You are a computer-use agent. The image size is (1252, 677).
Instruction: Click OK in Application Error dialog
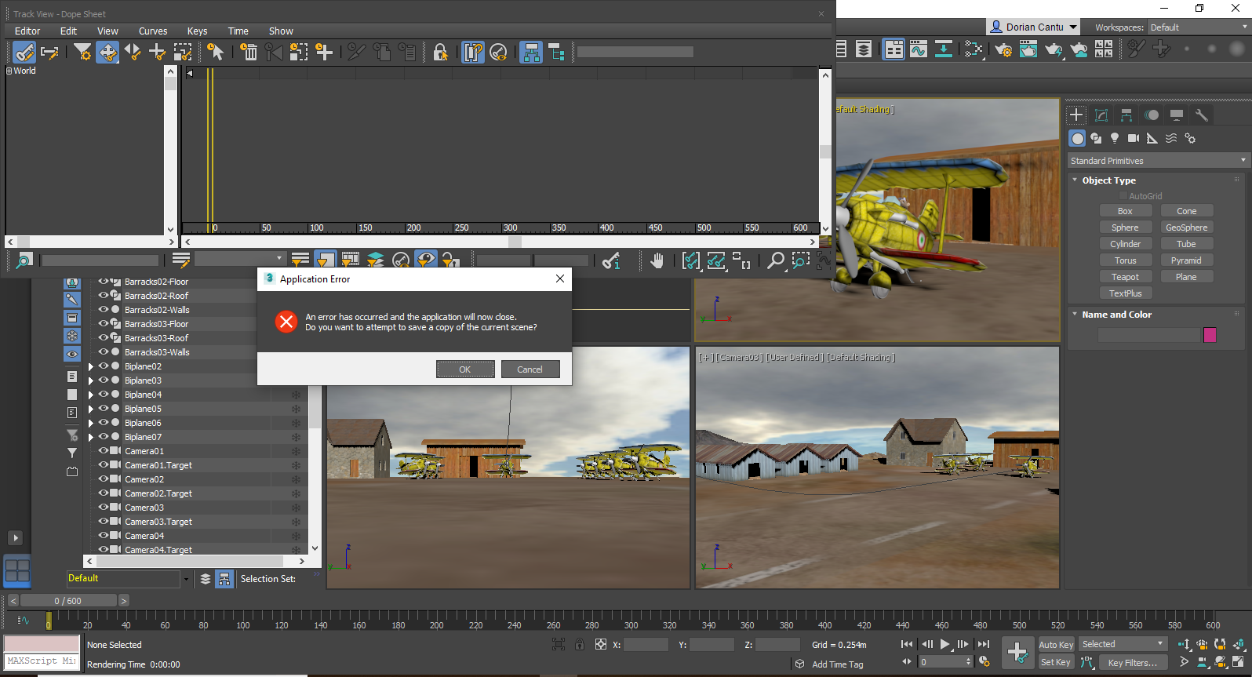(465, 369)
